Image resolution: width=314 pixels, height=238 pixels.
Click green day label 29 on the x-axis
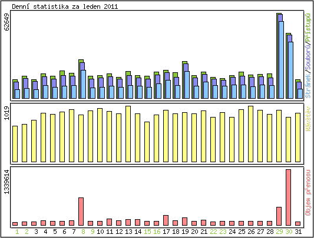point(279,232)
